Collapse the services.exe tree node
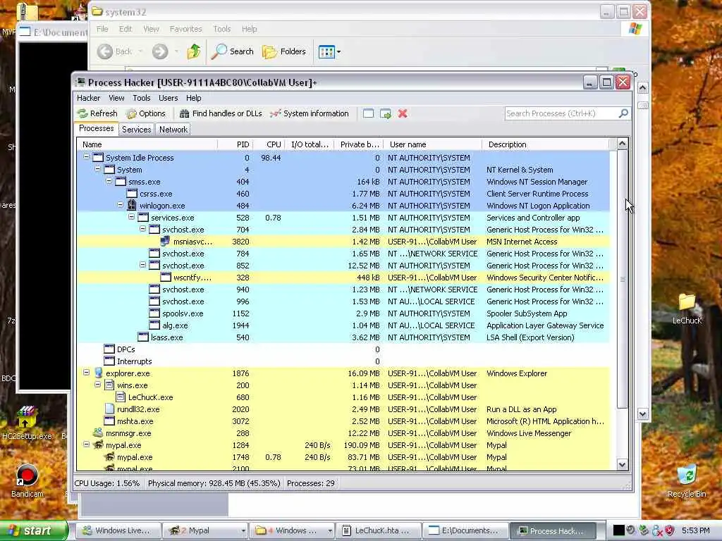Image resolution: width=722 pixels, height=541 pixels. point(131,217)
